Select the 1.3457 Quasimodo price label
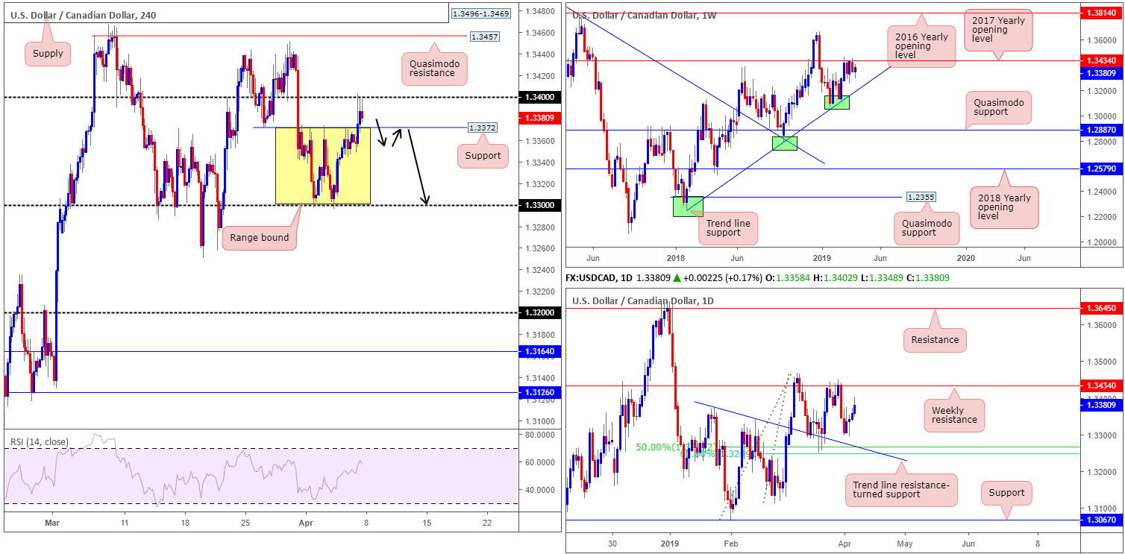The image size is (1125, 554). 483,36
